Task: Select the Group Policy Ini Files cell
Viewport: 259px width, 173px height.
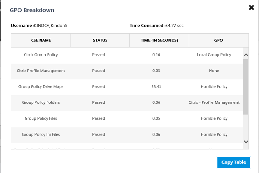Action: click(x=41, y=134)
